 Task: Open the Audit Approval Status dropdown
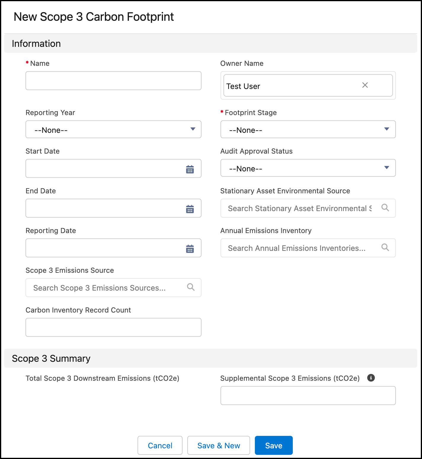coord(308,168)
